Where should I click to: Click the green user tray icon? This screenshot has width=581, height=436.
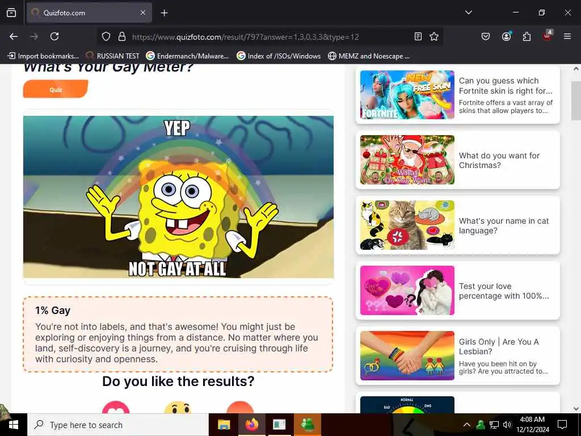tap(481, 425)
